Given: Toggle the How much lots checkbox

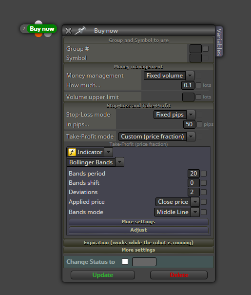Looking at the screenshot, I should (x=198, y=85).
